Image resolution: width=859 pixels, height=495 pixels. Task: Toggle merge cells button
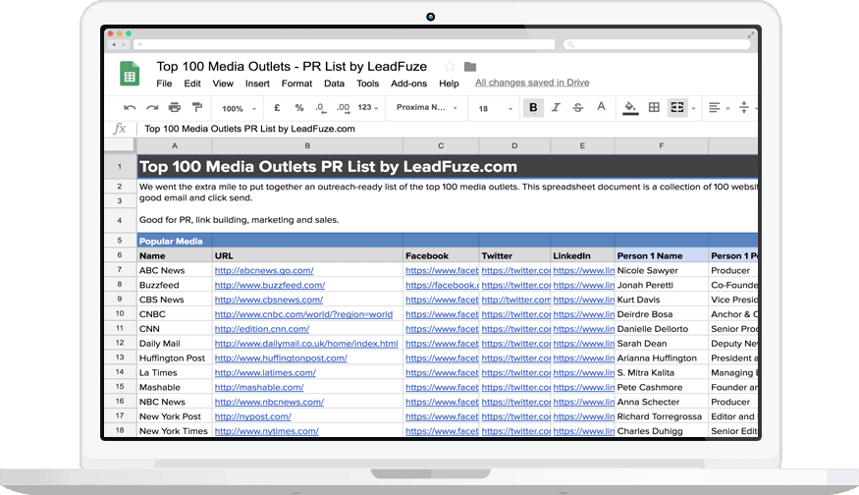click(x=677, y=107)
